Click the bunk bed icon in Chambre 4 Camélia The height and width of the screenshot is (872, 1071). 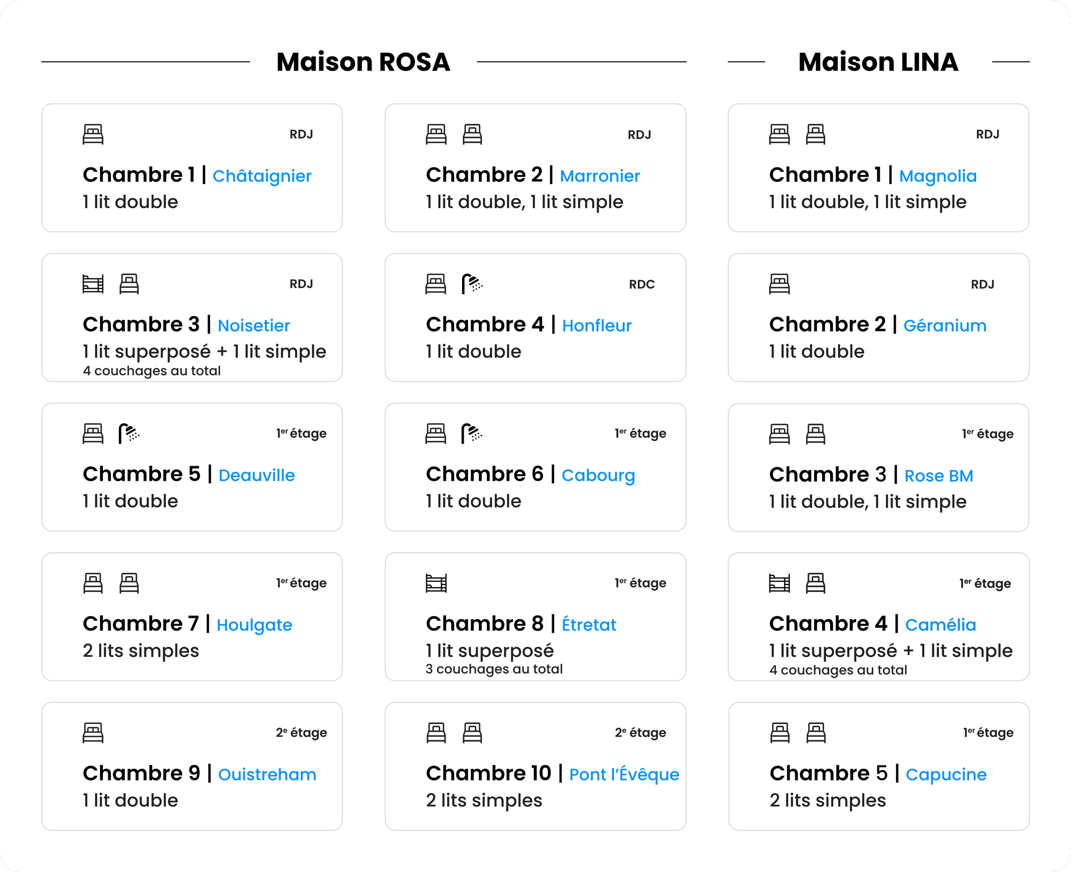tap(779, 583)
